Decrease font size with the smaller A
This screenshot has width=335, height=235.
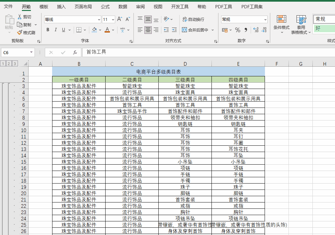[x=128, y=19]
